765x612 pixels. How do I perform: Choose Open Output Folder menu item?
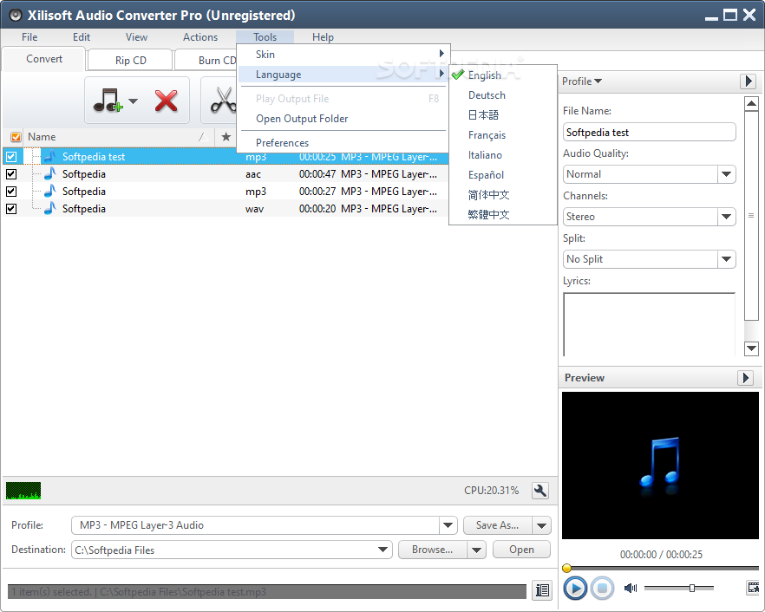tap(343, 119)
